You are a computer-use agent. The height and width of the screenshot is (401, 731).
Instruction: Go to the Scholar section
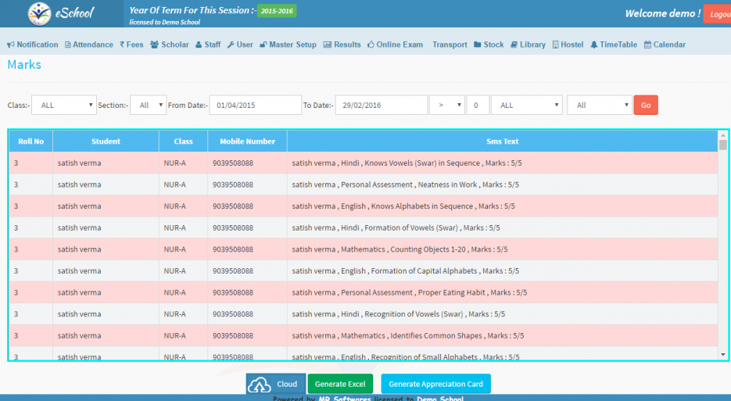[x=169, y=45]
